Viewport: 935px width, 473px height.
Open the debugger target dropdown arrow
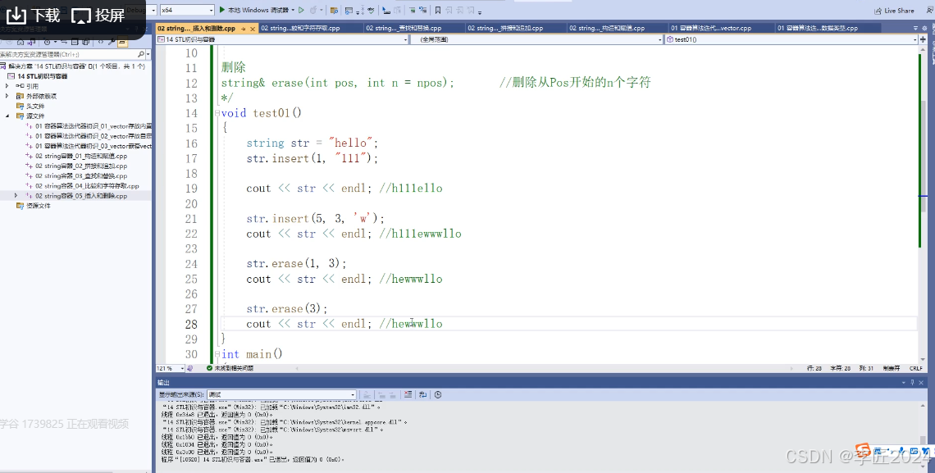[293, 10]
